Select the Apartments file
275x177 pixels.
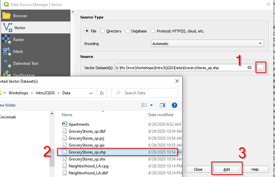coord(119,124)
